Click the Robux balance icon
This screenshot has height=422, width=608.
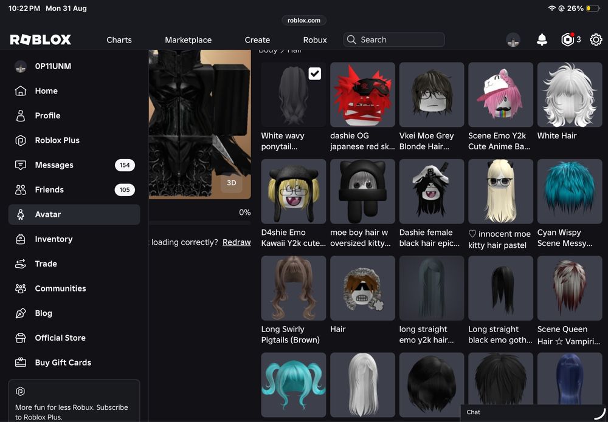click(568, 39)
